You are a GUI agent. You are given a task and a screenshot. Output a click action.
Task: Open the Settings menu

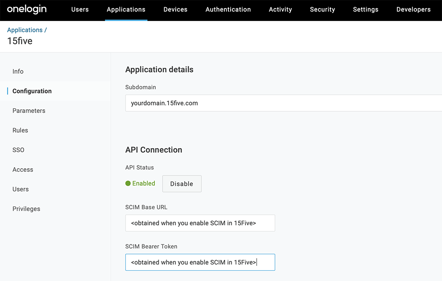click(365, 9)
